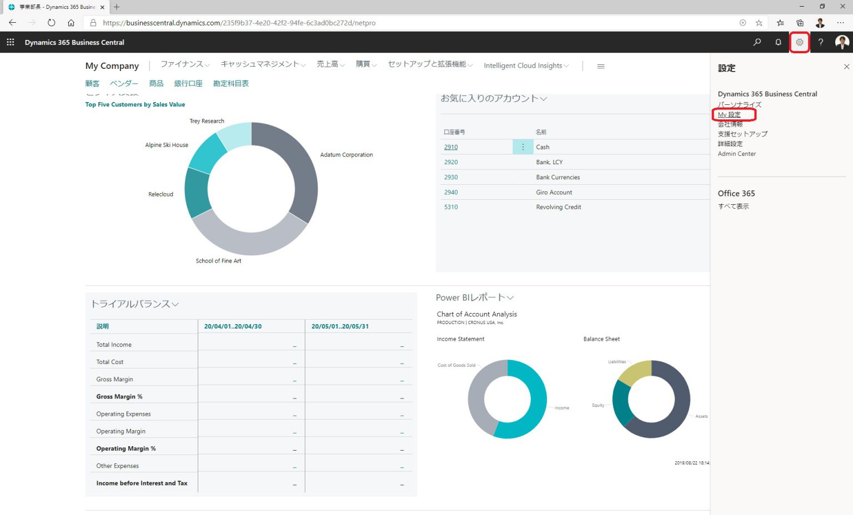Open account number 5310 link
The width and height of the screenshot is (853, 515).
point(451,207)
